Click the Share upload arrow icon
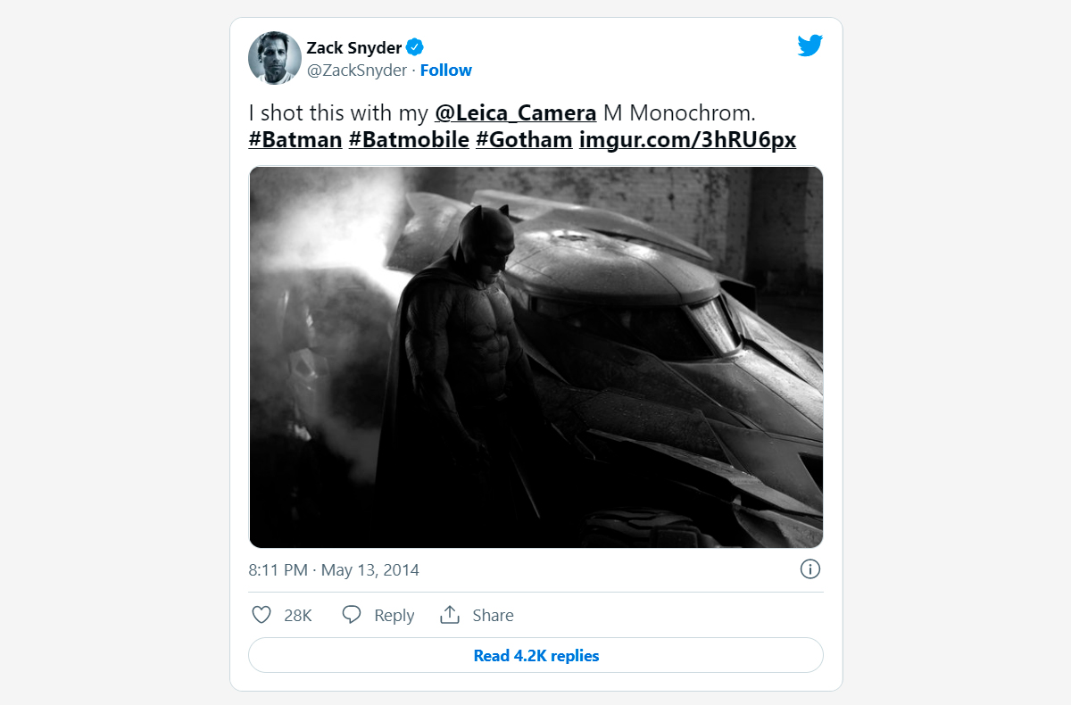The width and height of the screenshot is (1071, 705). [450, 615]
